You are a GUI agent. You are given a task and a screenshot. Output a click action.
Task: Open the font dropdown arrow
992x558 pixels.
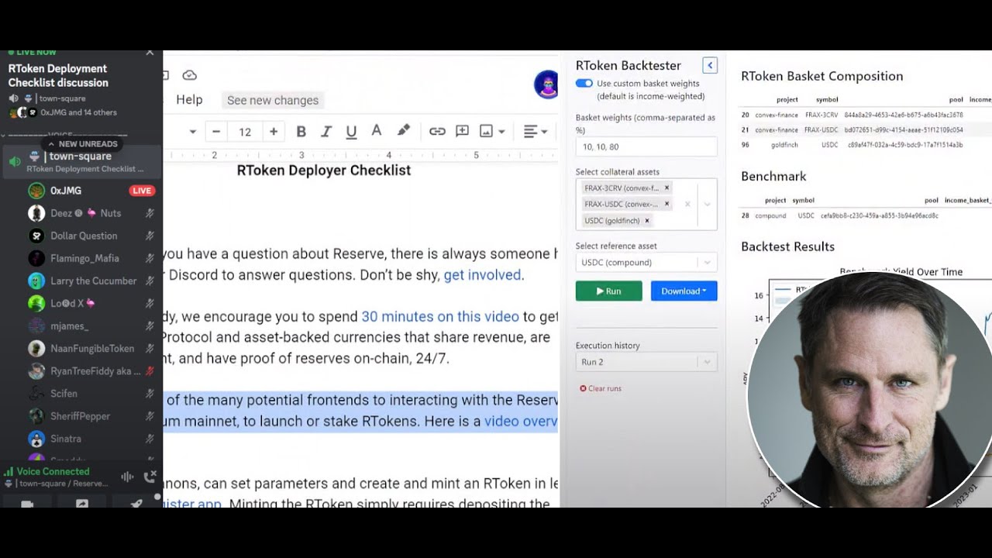tap(192, 132)
